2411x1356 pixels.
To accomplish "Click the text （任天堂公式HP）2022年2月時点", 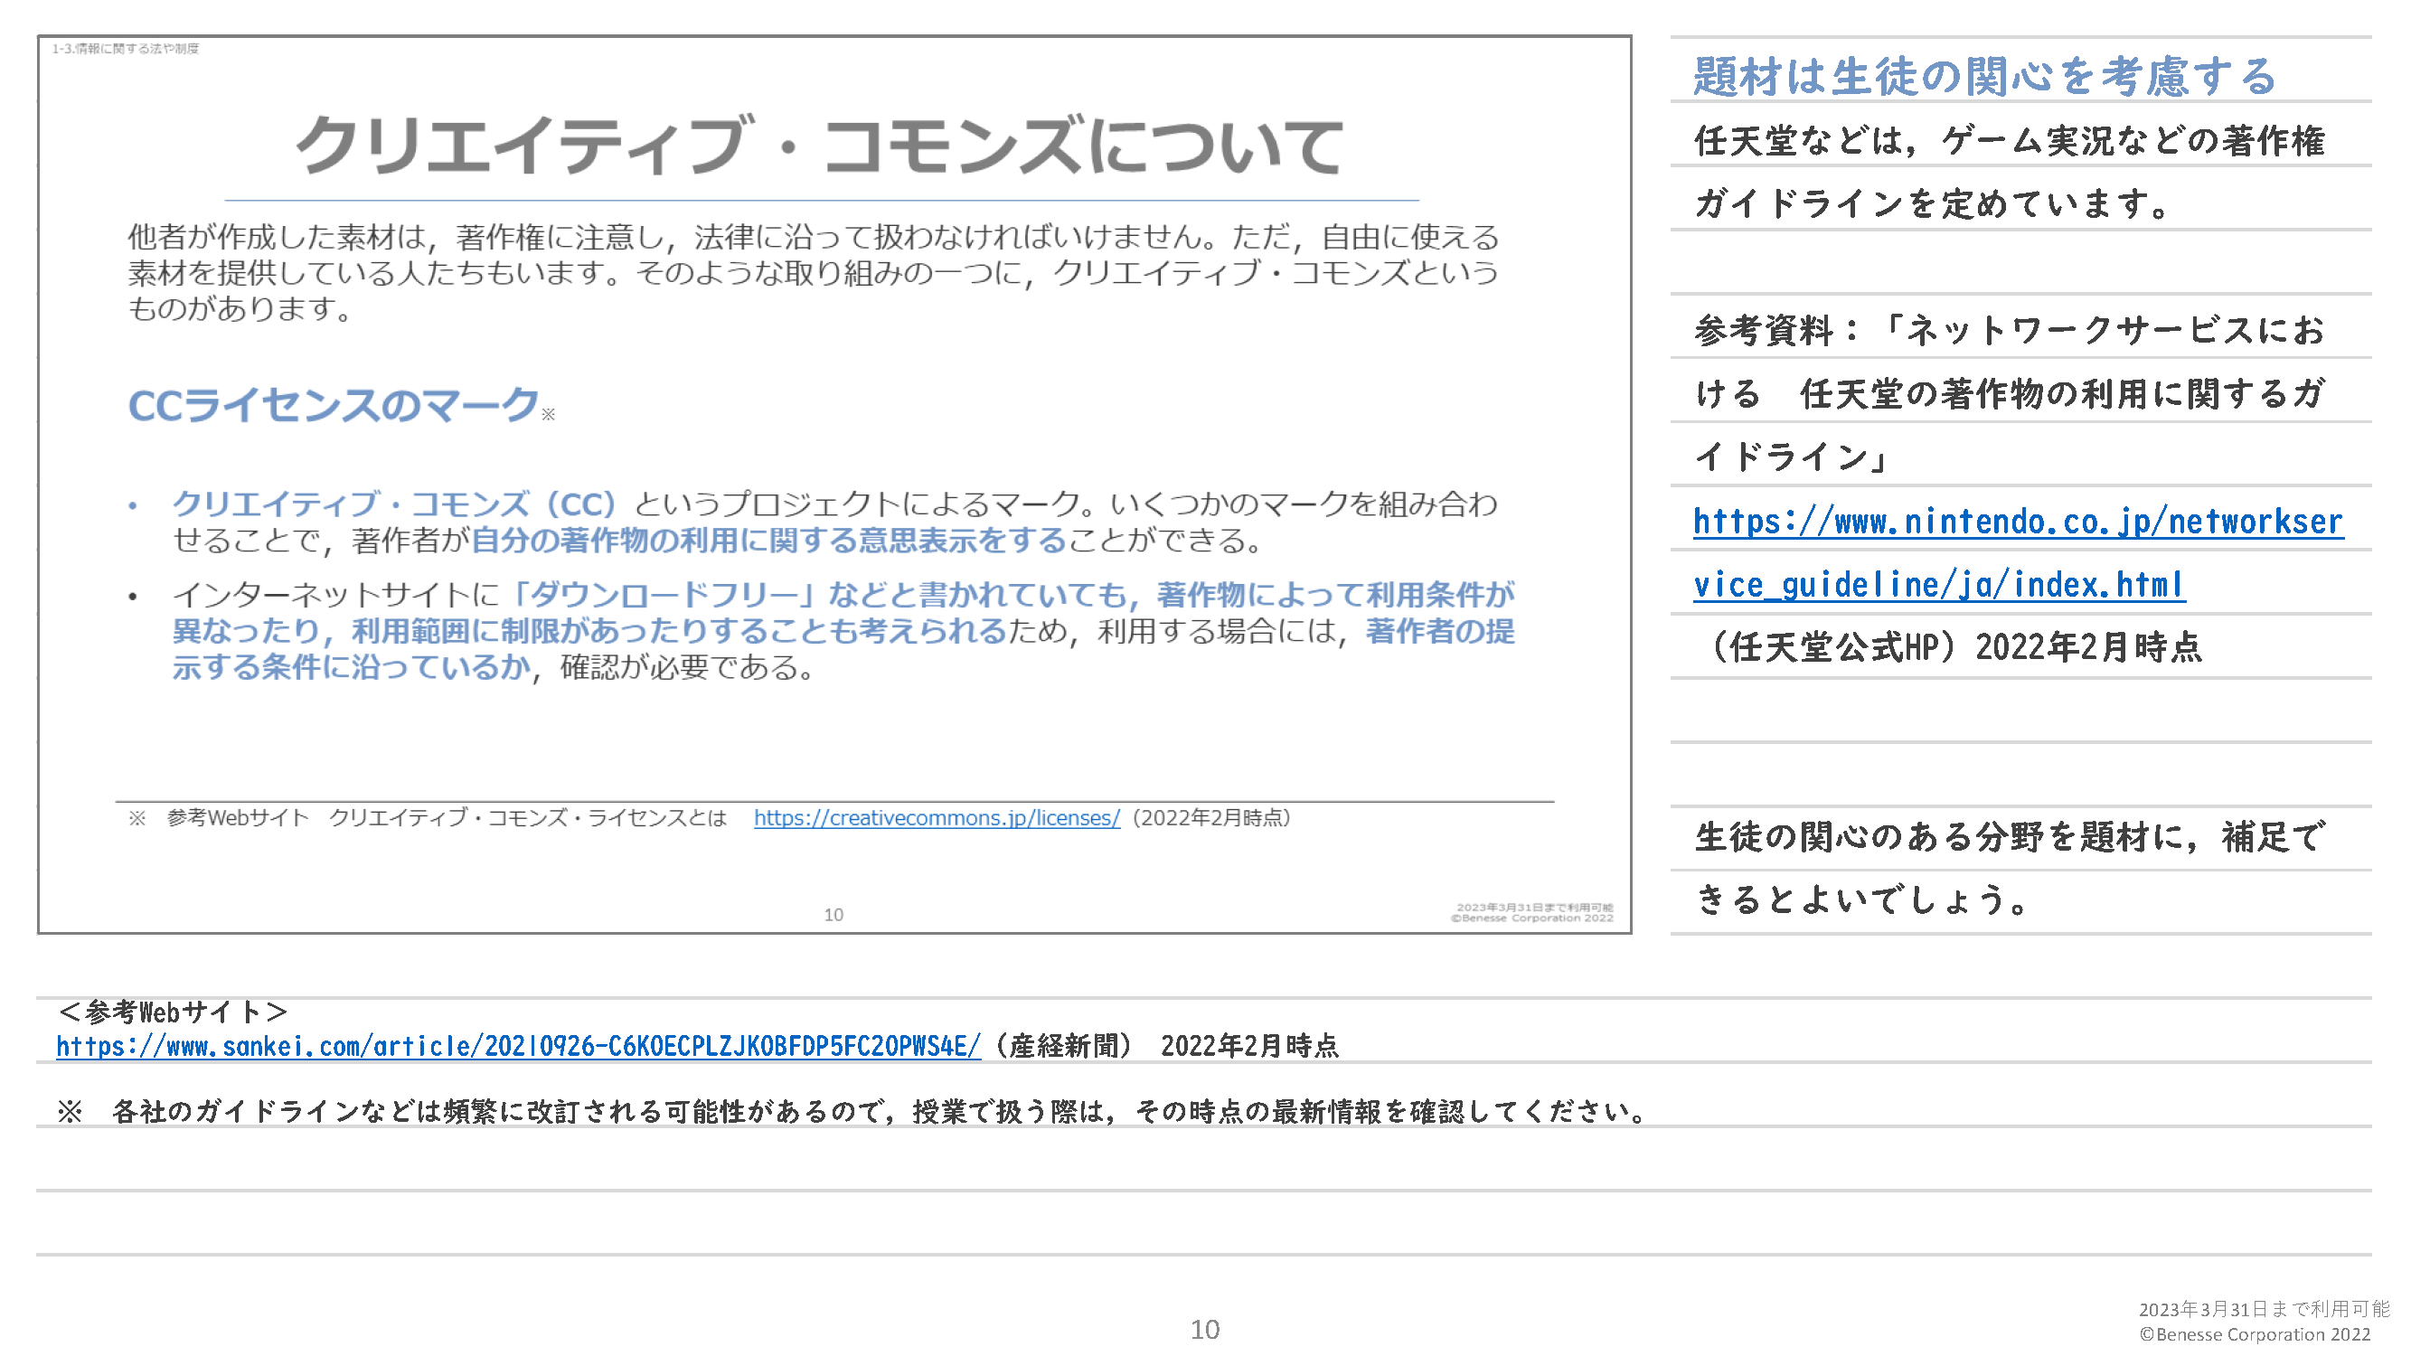I will (1950, 646).
